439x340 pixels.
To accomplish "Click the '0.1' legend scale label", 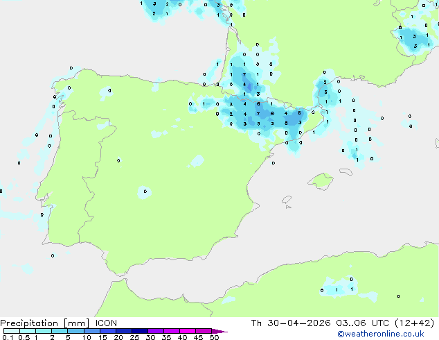I will [x=8, y=337].
